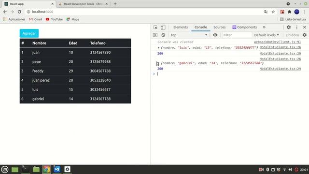Toggle the device toolbar in DevTools
This screenshot has height=174, width=309.
point(163,27)
